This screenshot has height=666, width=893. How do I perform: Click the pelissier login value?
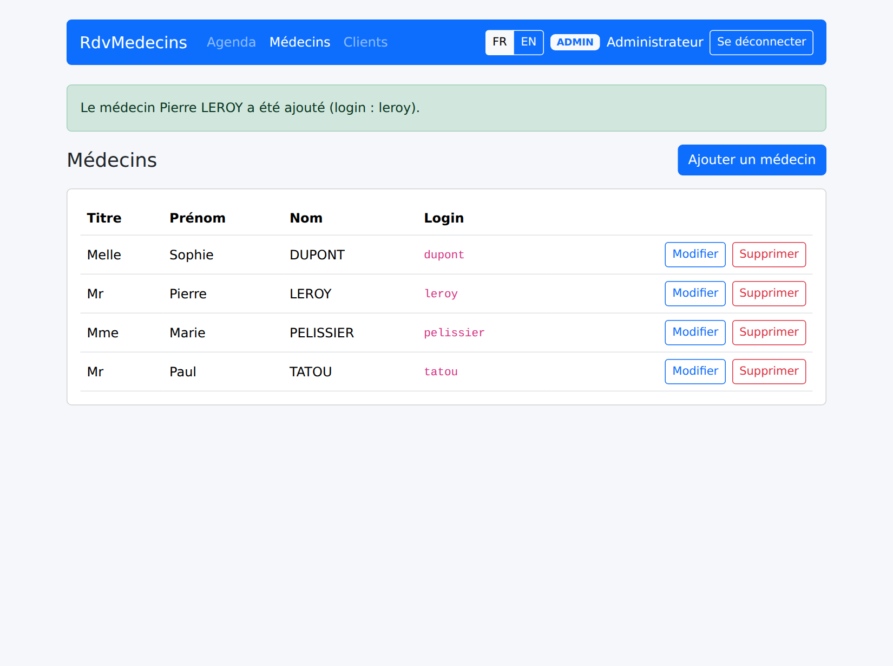(454, 333)
